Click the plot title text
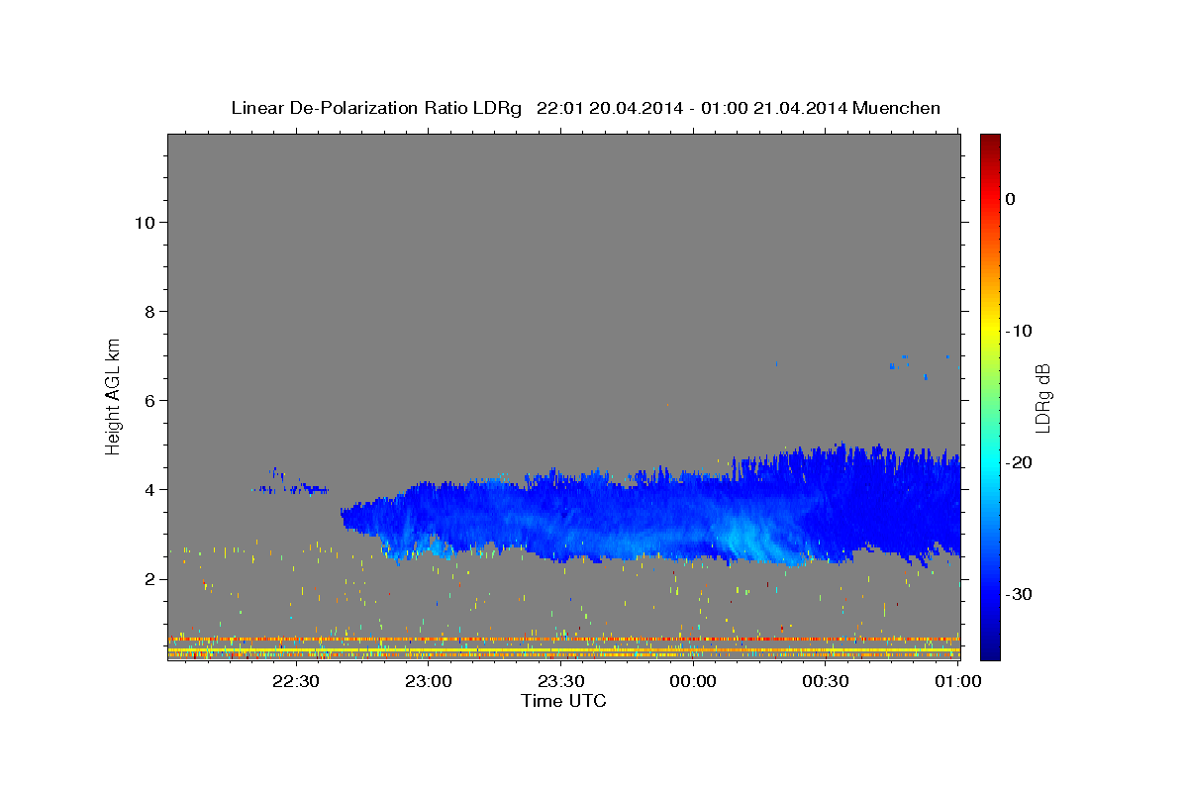1188x792 pixels. (585, 108)
